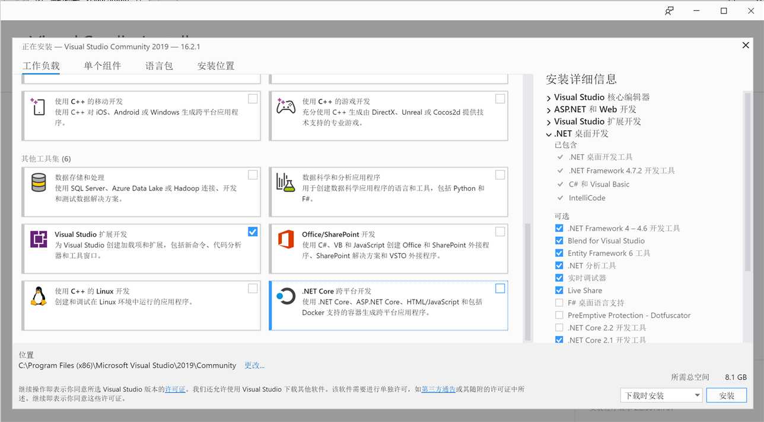Enable C++ mobile development workload checkbox
The image size is (764, 422).
click(x=253, y=99)
